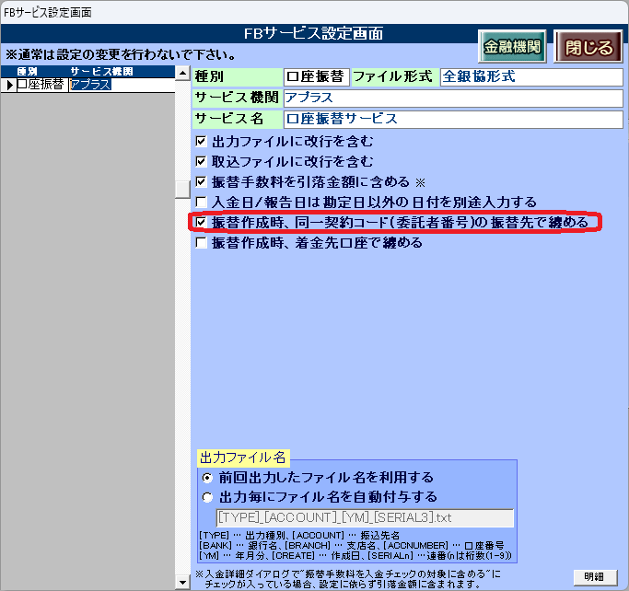Click the file name pattern text field
This screenshot has height=591, width=629.
tap(364, 518)
